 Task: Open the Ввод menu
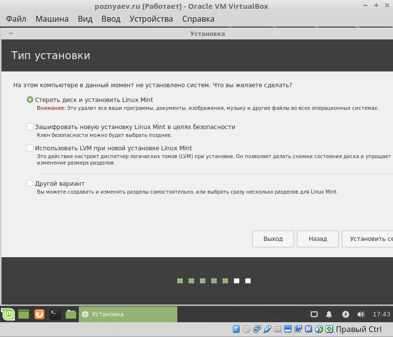pyautogui.click(x=111, y=19)
